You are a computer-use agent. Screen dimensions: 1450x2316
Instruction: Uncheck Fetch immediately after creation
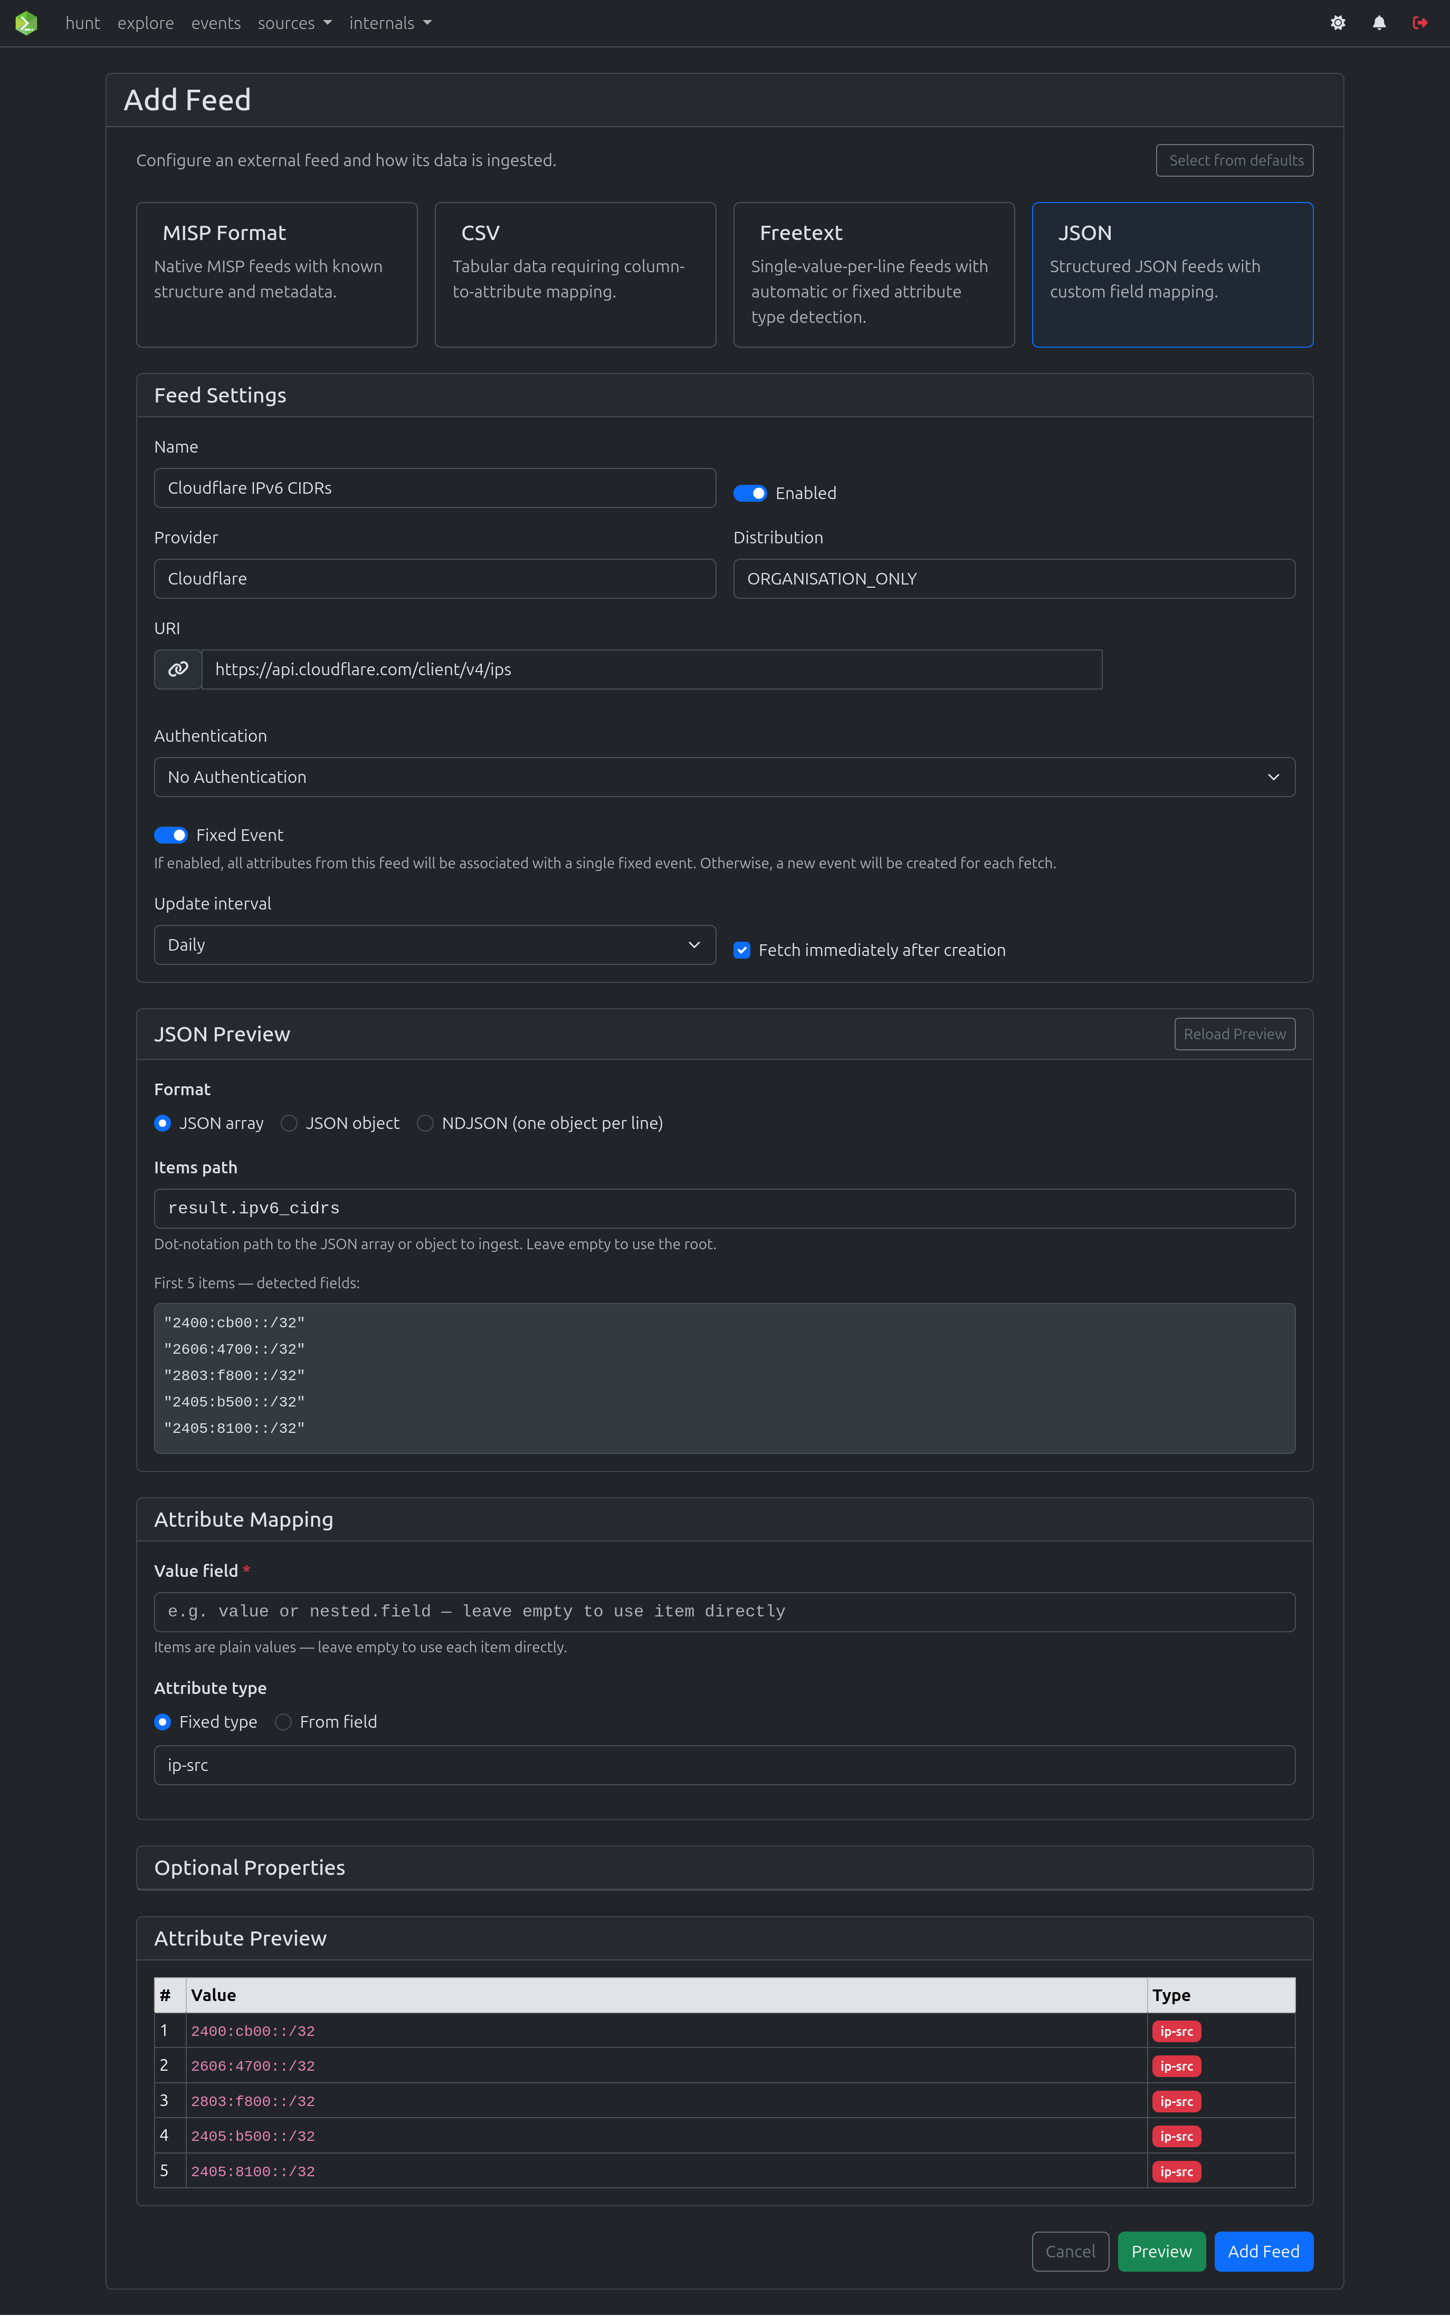(742, 950)
